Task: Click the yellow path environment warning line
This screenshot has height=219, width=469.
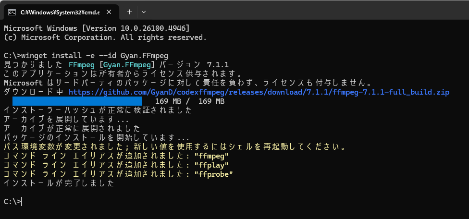Action: pos(175,147)
